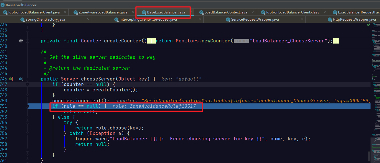Screen dimensions: 380x163
Task: Click the chooseServer method name
Action: pyautogui.click(x=98, y=79)
